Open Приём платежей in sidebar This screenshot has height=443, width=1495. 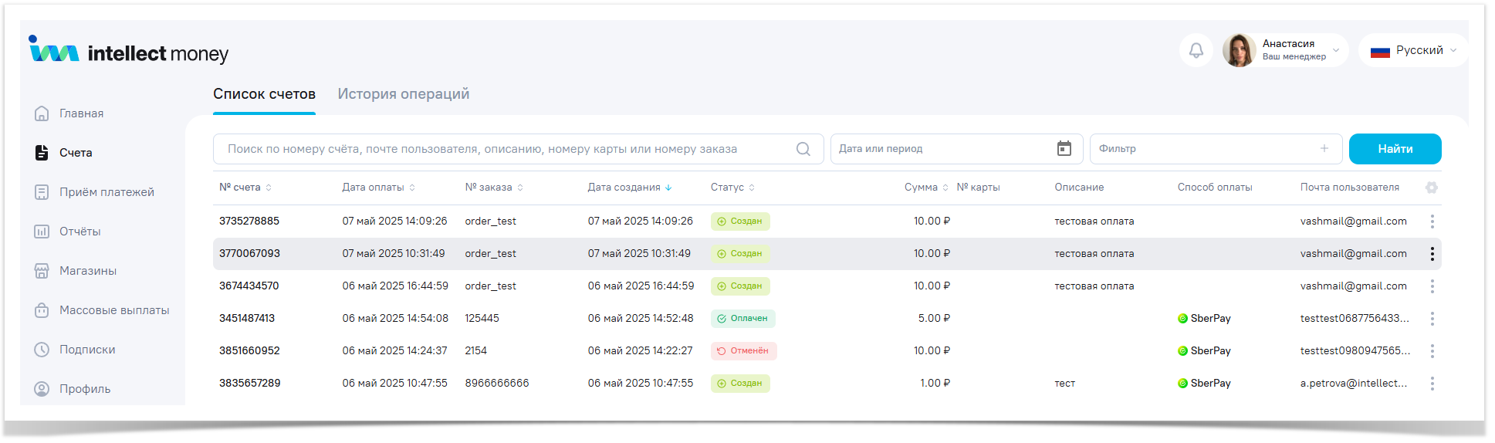point(107,192)
